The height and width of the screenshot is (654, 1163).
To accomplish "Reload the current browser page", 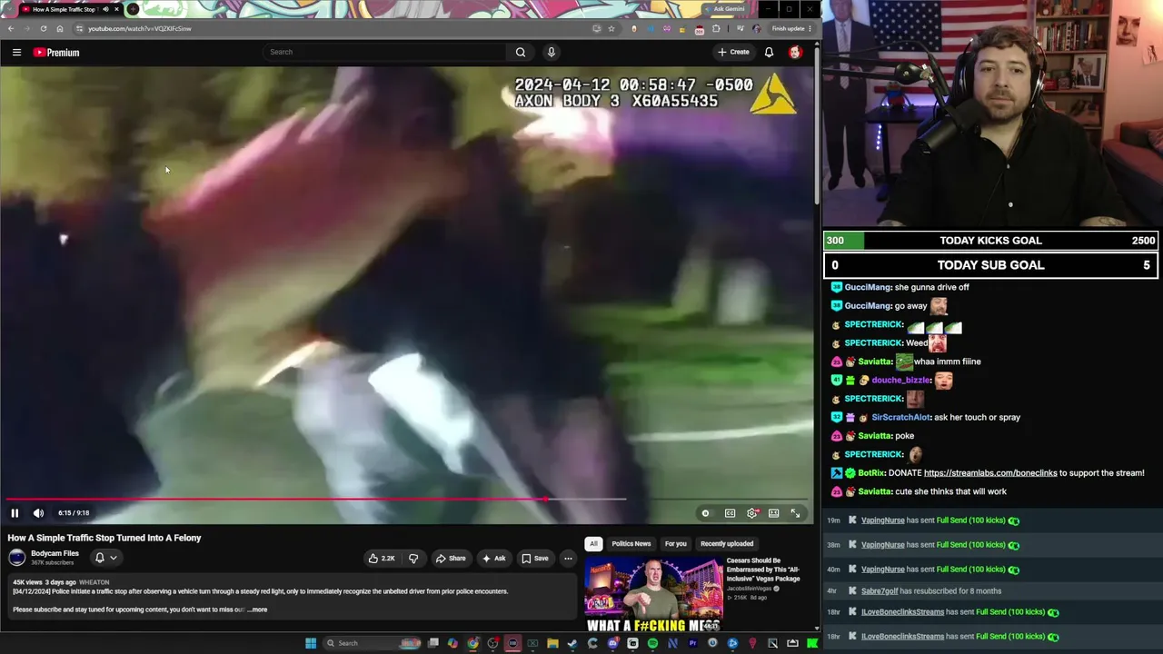I will [43, 28].
